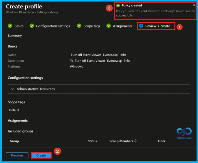Image resolution: width=198 pixels, height=163 pixels.
Task: Click the Basics step green checkmark icon
Action: (10, 26)
